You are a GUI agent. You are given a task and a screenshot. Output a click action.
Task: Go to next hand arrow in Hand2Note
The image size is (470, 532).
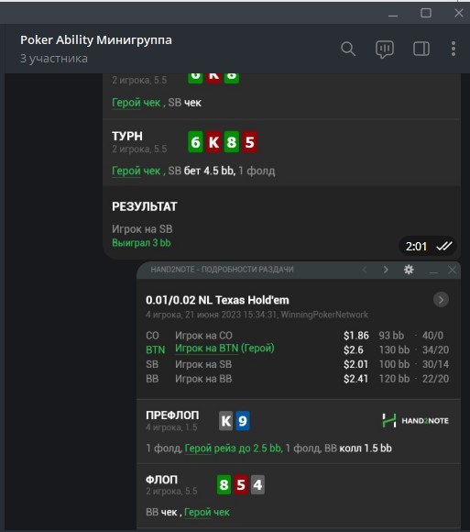(386, 270)
